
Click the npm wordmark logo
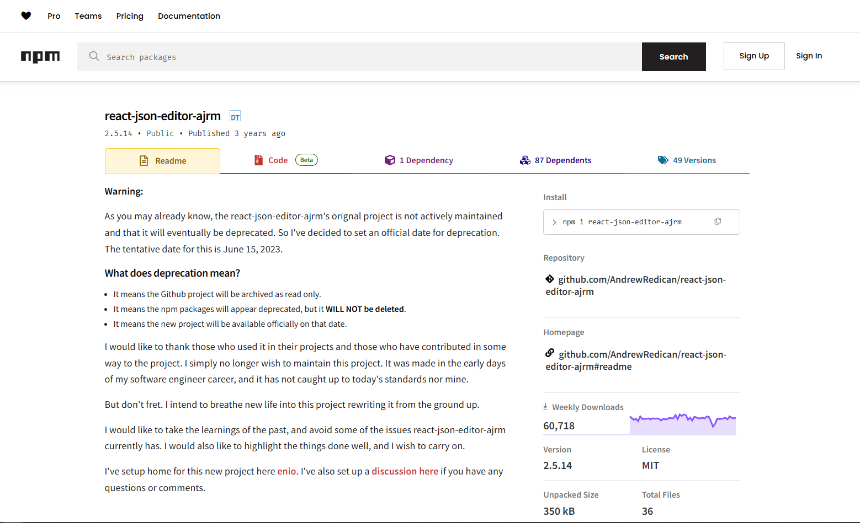(x=40, y=57)
